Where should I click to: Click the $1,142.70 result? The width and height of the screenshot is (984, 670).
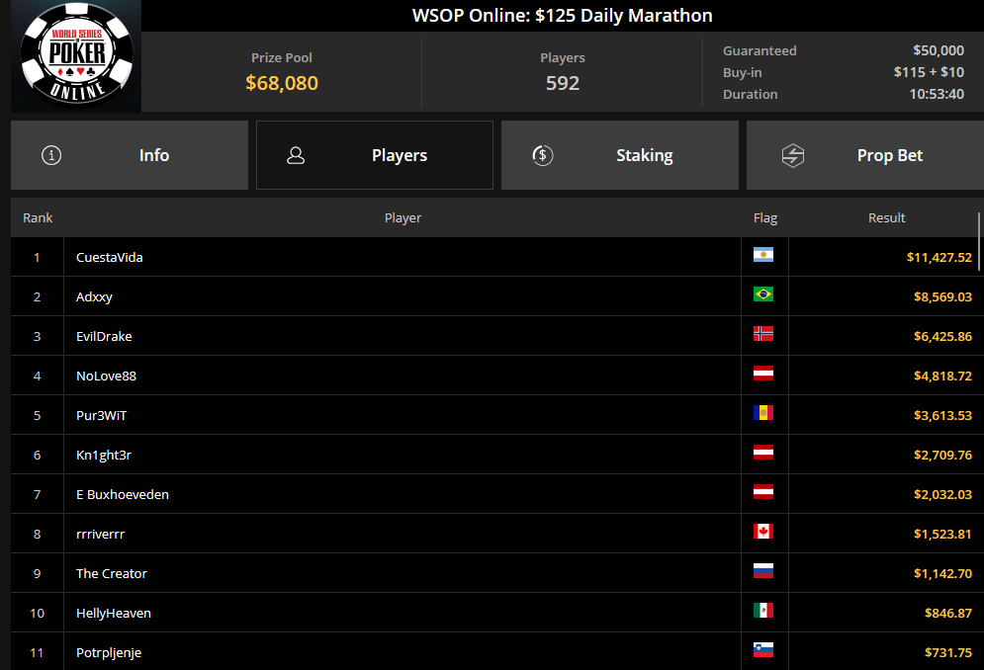coord(942,573)
